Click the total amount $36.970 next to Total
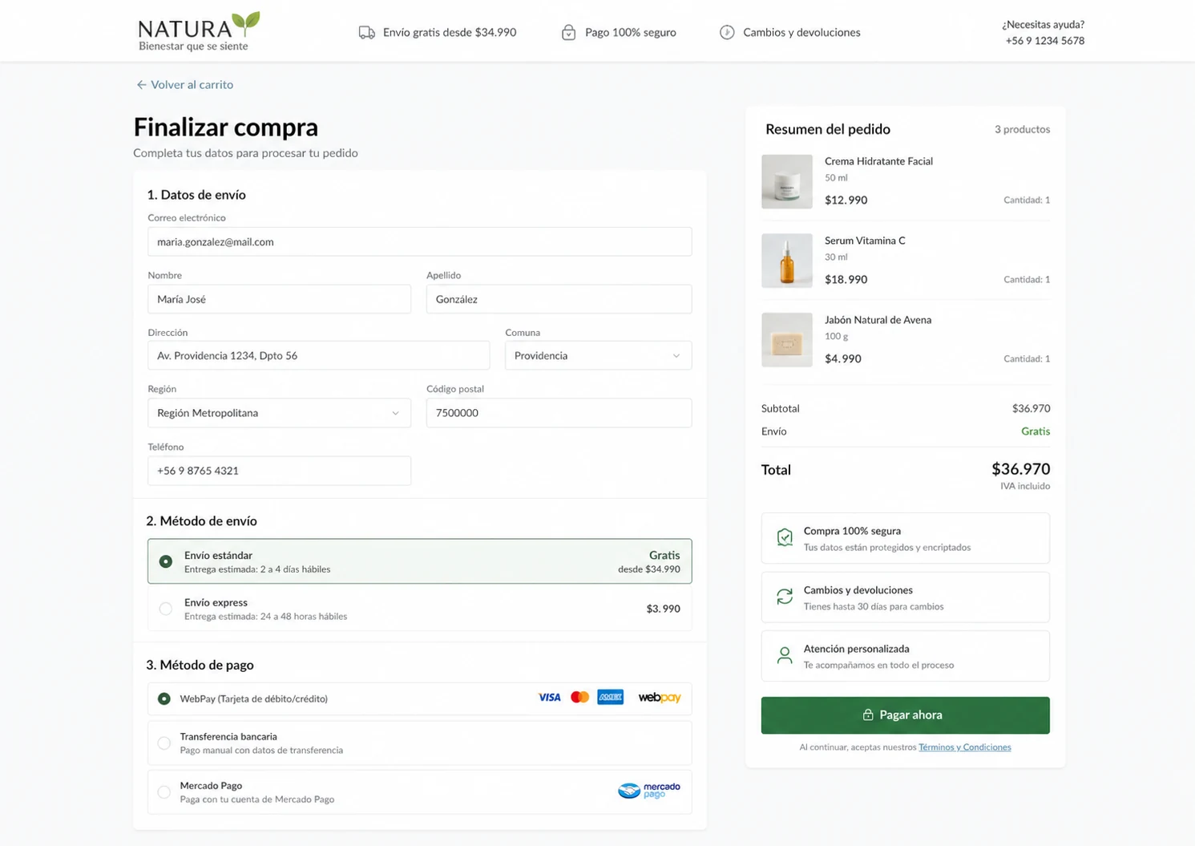This screenshot has height=846, width=1195. 1020,469
